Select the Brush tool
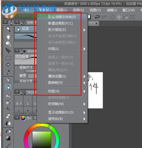 [8, 95]
